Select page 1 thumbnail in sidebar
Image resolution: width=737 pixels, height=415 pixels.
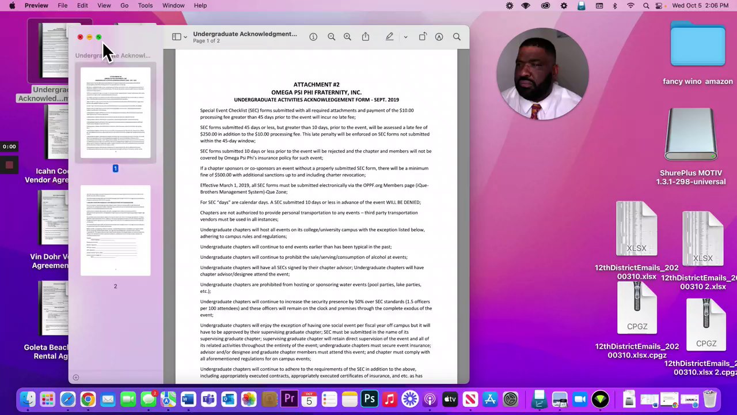pos(115,113)
